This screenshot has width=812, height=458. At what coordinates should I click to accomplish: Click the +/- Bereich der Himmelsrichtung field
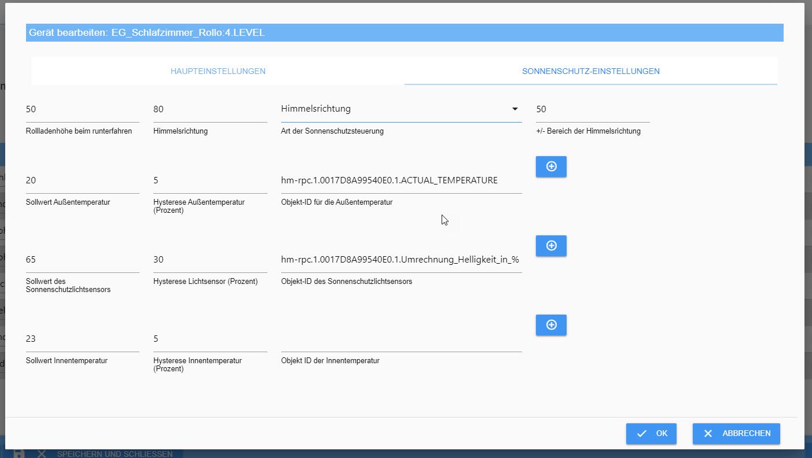(593, 110)
